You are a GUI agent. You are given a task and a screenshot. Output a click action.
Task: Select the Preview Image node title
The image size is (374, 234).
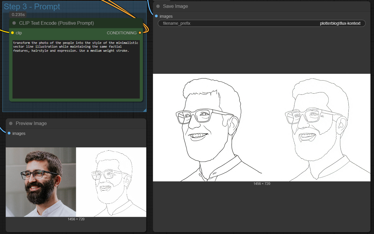pyautogui.click(x=31, y=123)
